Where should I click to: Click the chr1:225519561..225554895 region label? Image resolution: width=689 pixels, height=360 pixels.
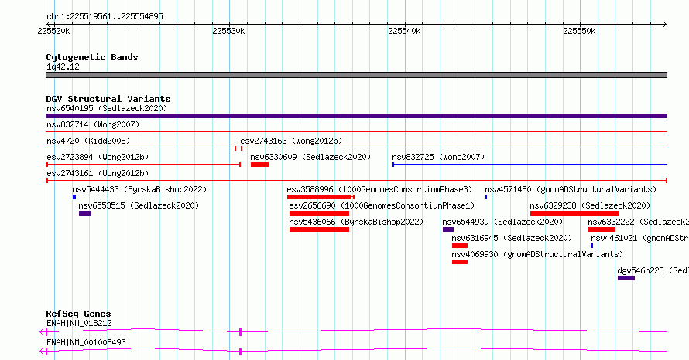click(105, 17)
